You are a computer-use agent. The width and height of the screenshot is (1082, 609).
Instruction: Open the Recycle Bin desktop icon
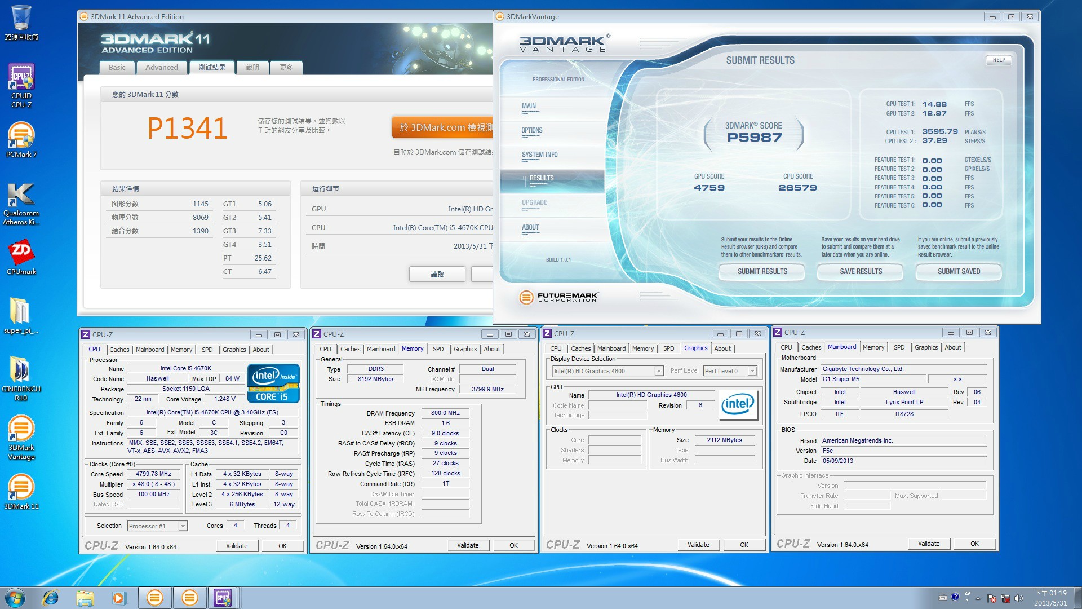[21, 23]
